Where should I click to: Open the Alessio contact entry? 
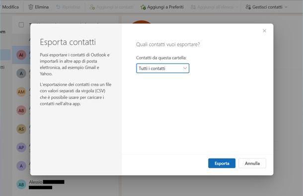pyautogui.click(x=66, y=185)
